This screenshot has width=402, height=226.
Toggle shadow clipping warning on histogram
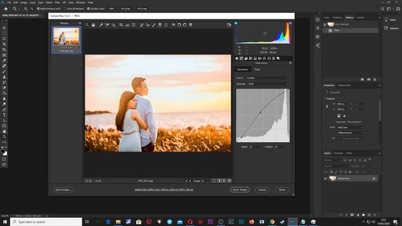236,23
